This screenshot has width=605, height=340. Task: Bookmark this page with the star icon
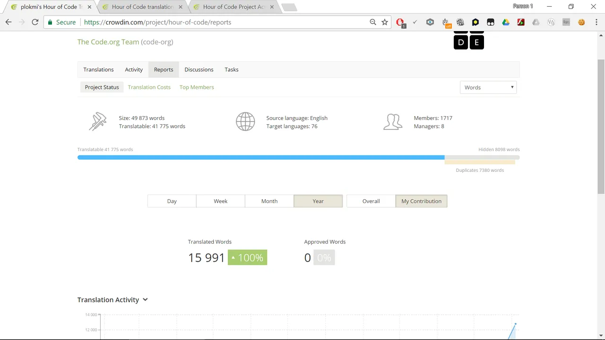click(385, 22)
